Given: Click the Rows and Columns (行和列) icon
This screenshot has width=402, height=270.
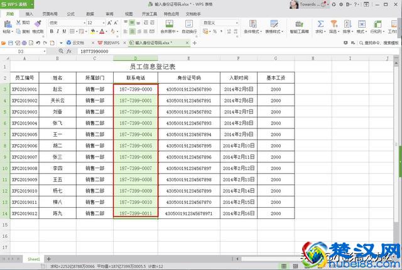Looking at the screenshot, I should (x=378, y=24).
